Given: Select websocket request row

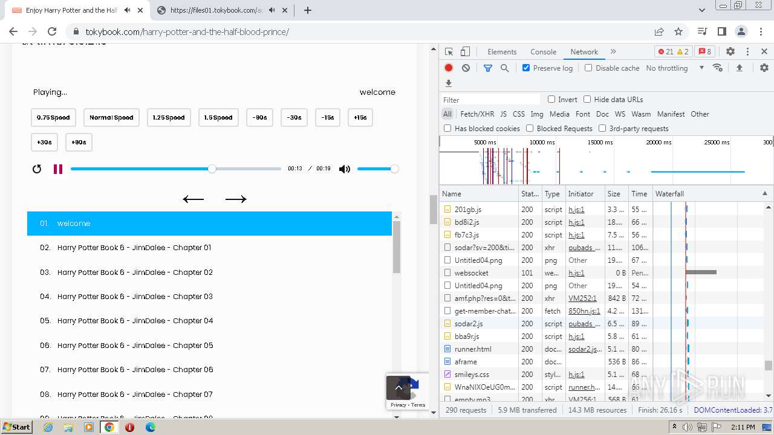Looking at the screenshot, I should pyautogui.click(x=603, y=273).
